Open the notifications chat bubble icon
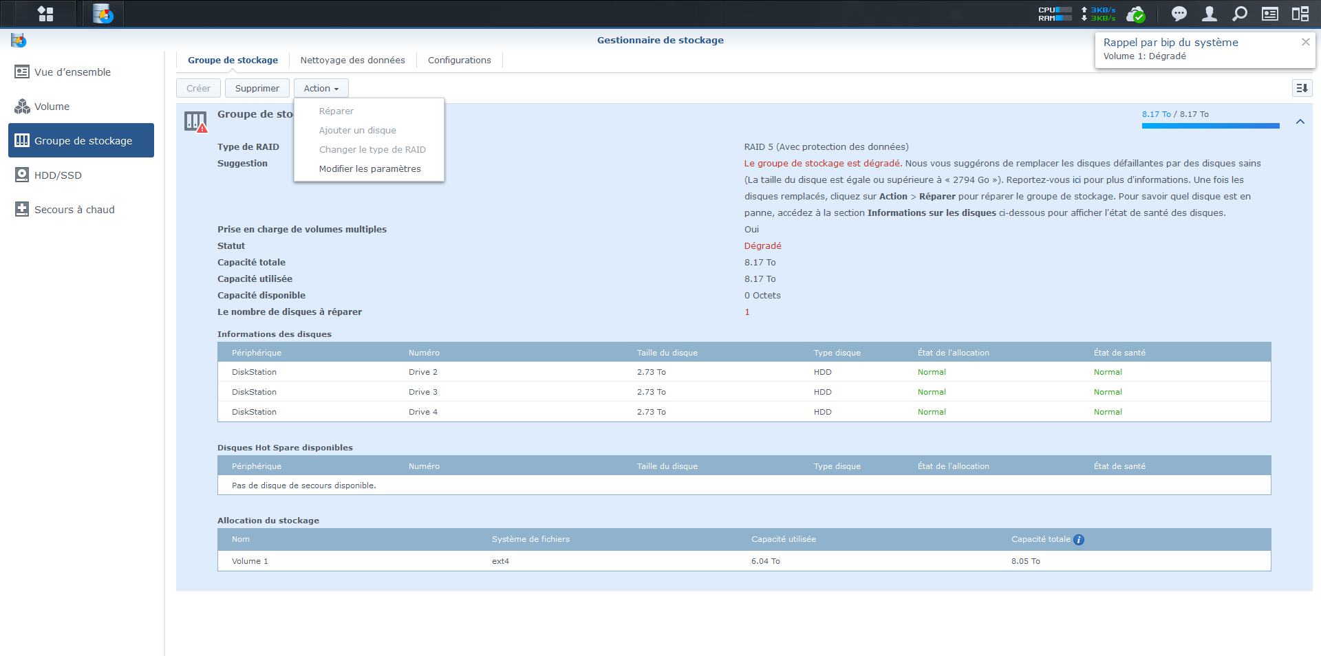The height and width of the screenshot is (656, 1321). pyautogui.click(x=1179, y=14)
